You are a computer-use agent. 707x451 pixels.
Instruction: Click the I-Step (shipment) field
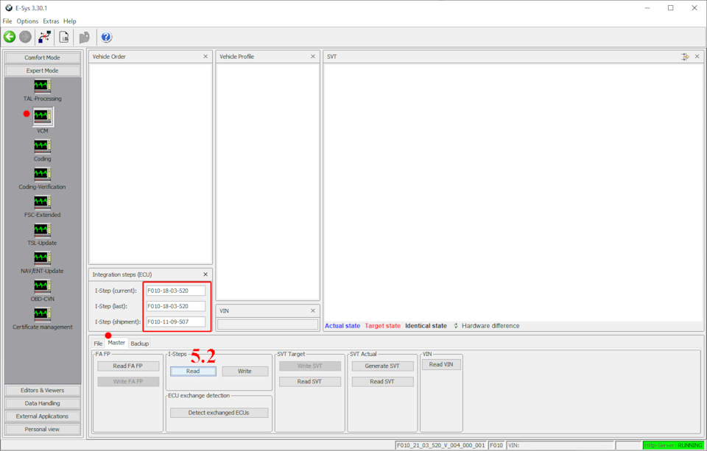coord(176,322)
